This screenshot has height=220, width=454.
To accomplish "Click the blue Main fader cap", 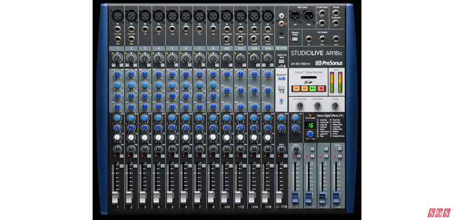I will pos(336,197).
